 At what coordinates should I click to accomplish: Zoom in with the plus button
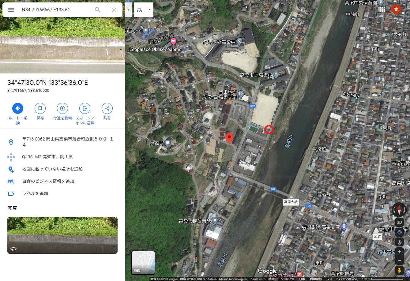[x=399, y=252]
